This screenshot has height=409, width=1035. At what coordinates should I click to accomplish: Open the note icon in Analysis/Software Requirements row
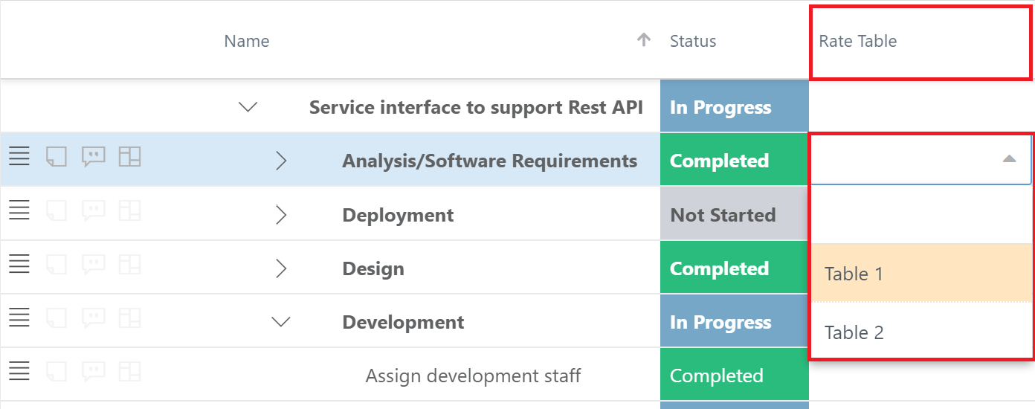pos(57,157)
